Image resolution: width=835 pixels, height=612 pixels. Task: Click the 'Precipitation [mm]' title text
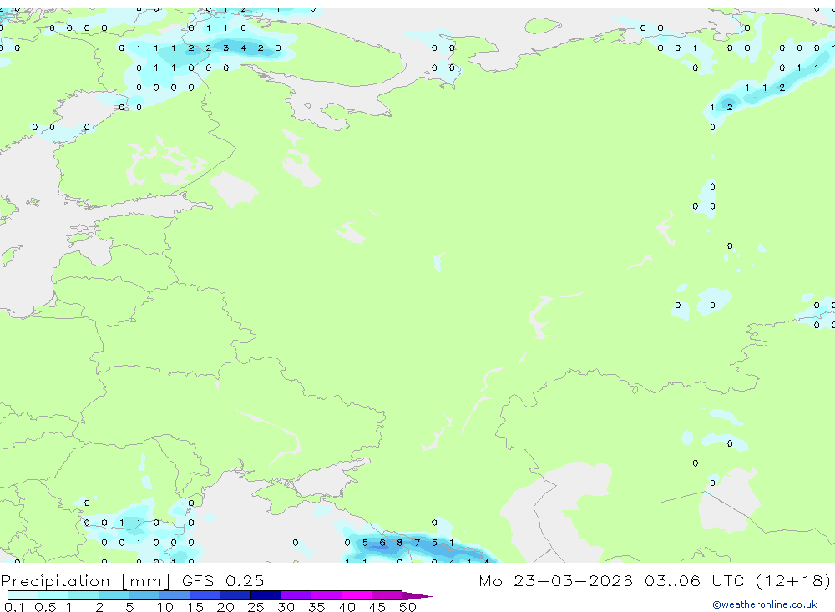click(85, 580)
